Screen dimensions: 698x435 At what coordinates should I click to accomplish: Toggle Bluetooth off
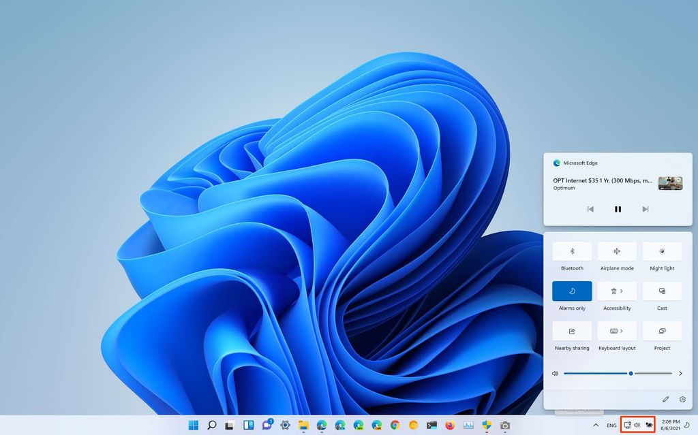click(x=571, y=251)
